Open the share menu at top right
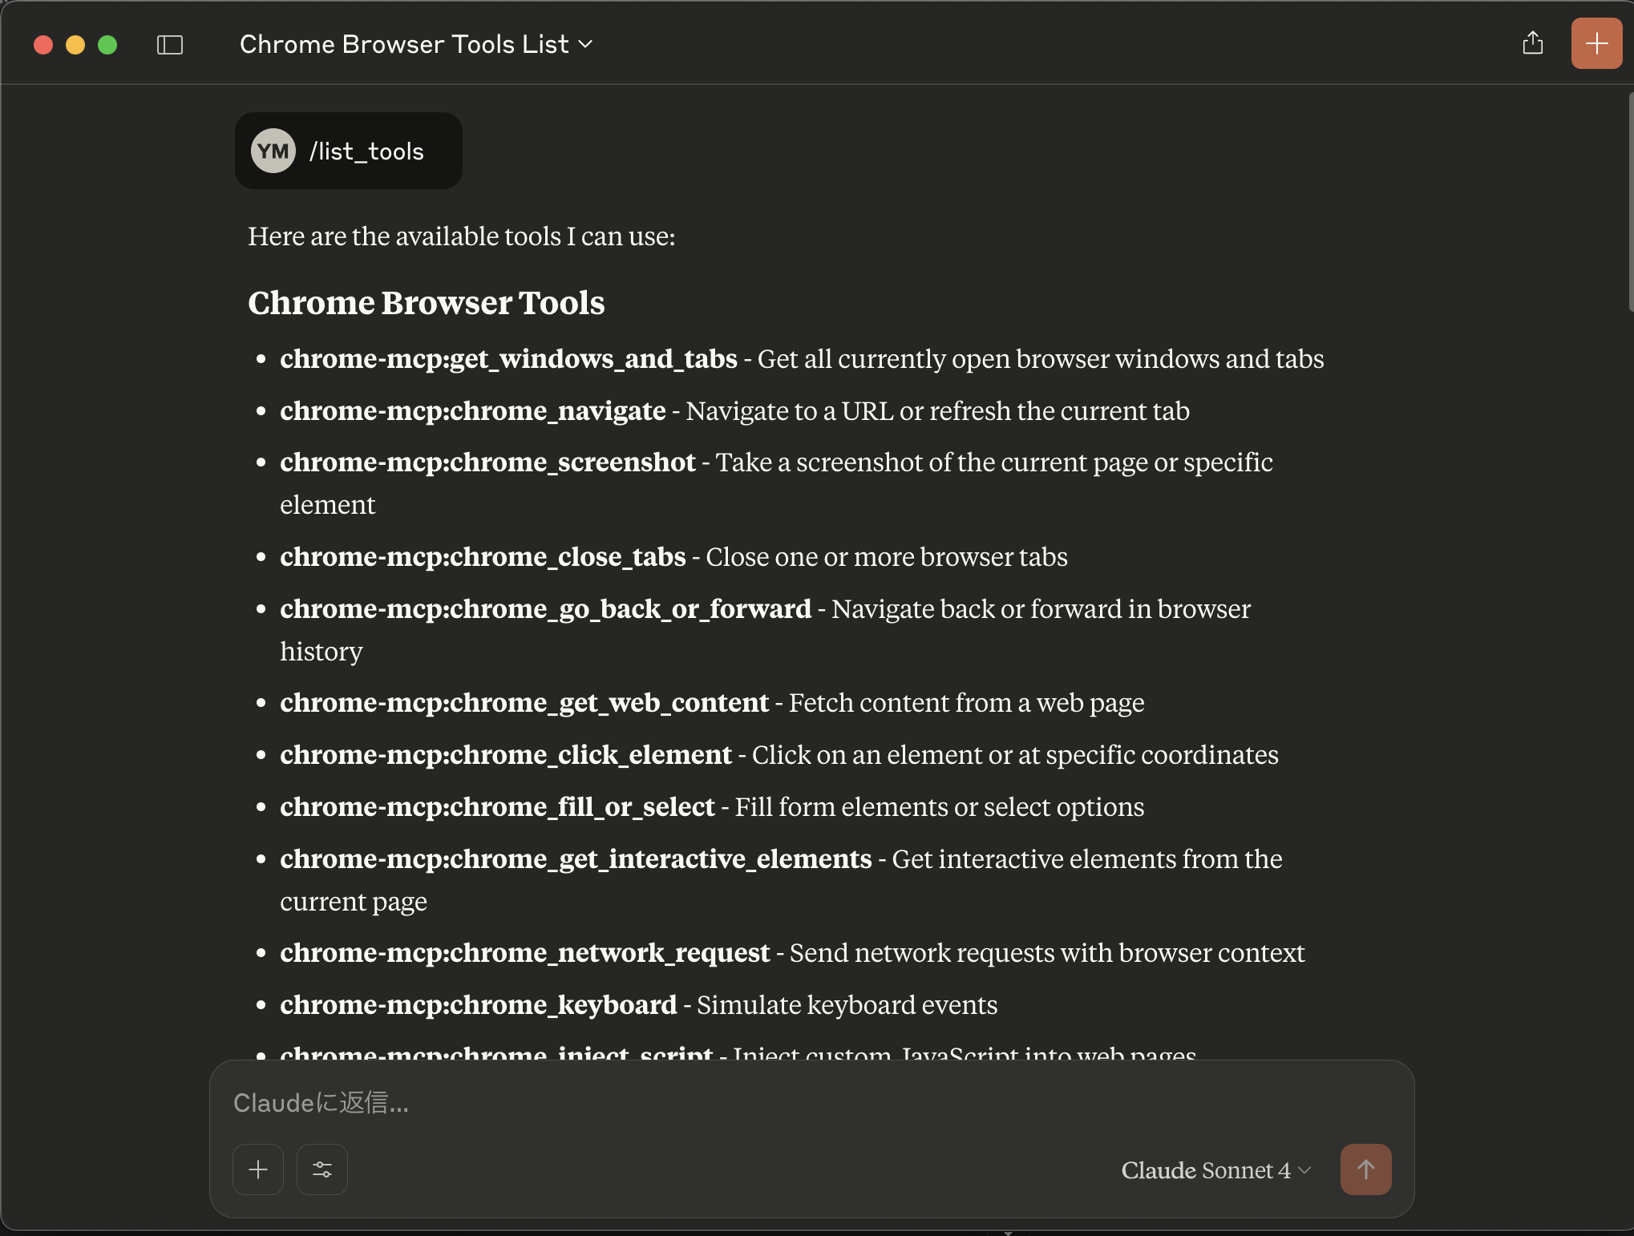1634x1236 pixels. pos(1532,43)
